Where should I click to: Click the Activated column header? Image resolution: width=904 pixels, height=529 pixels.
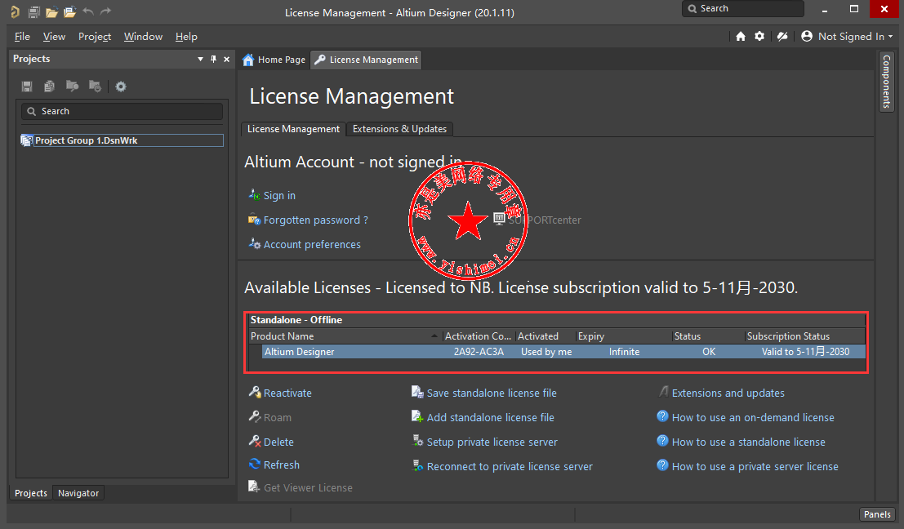point(545,336)
